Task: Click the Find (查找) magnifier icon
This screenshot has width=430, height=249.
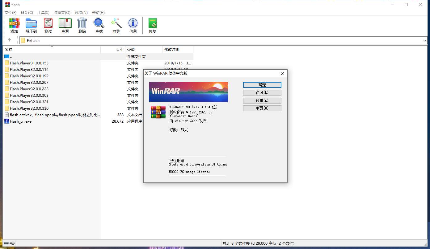Action: pos(99,23)
